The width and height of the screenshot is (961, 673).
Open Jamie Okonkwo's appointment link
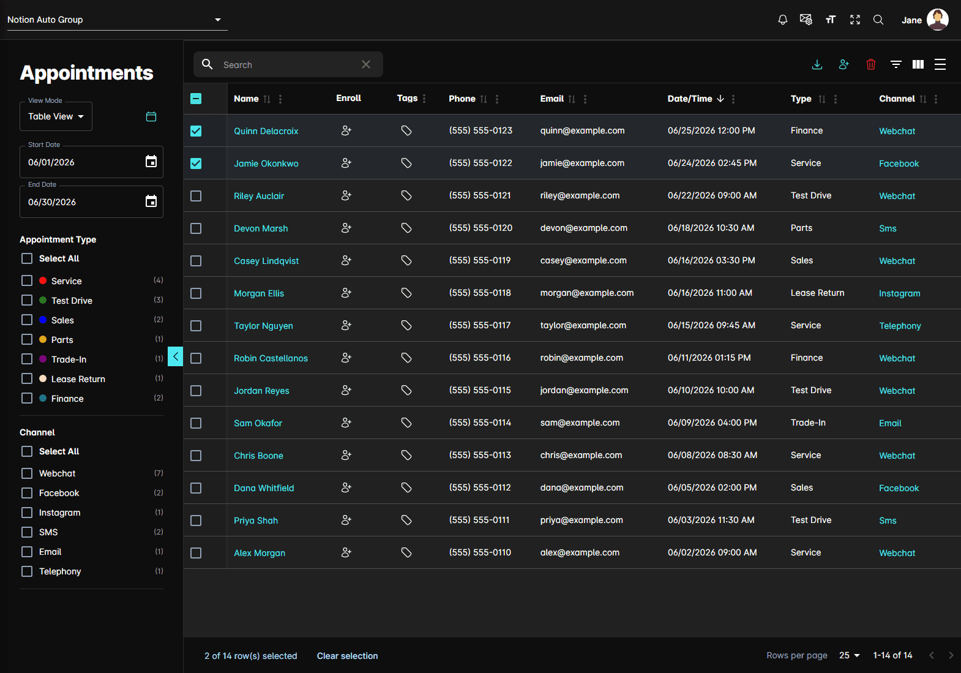click(266, 164)
